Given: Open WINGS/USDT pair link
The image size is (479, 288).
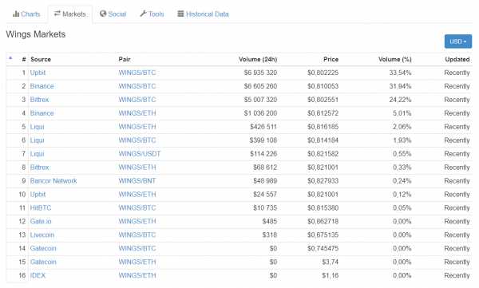Looking at the screenshot, I should pos(139,154).
